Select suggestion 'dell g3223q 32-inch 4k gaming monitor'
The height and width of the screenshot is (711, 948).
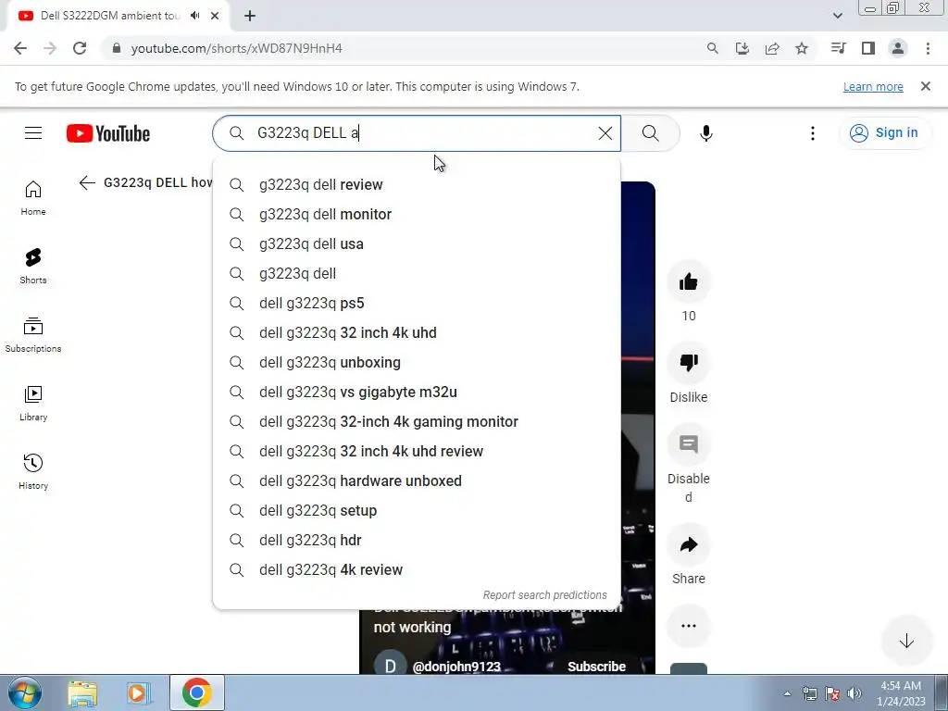click(x=417, y=421)
